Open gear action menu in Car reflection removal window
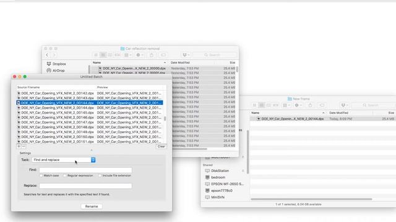Viewport: 396px width, 222px height. point(139,55)
